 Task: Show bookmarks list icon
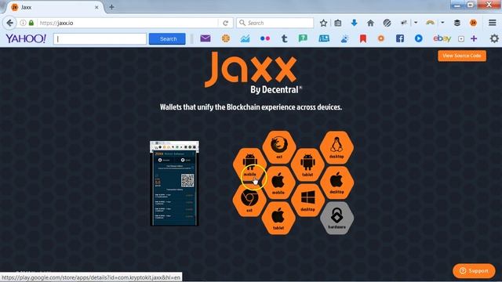point(338,23)
